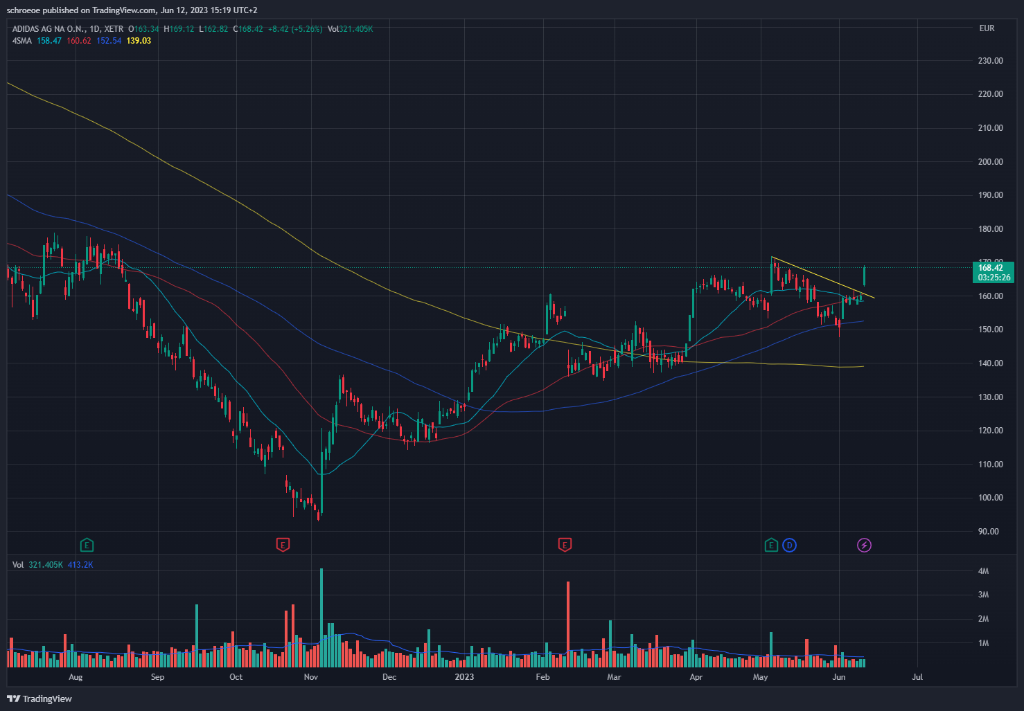
Task: Open the red earnings marker in February
Action: click(565, 545)
